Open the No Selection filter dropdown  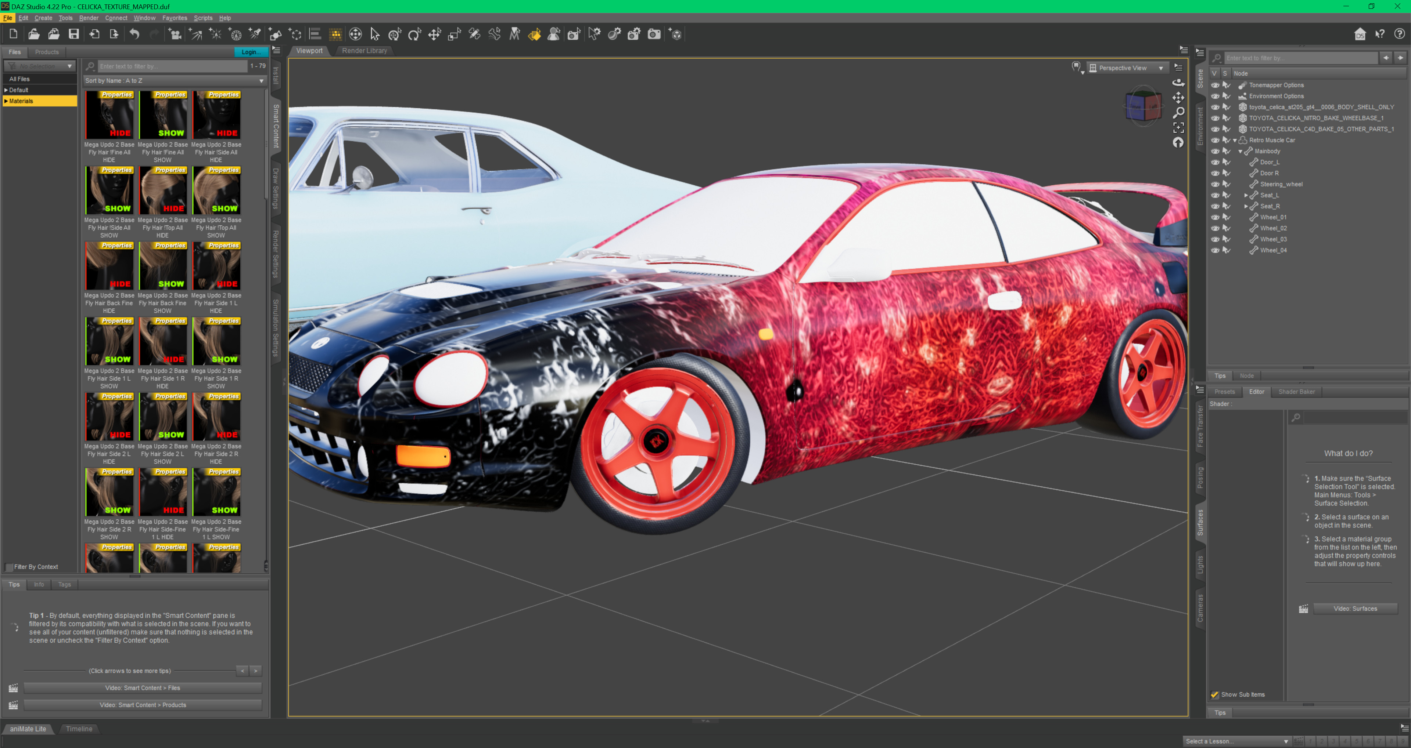pos(39,66)
